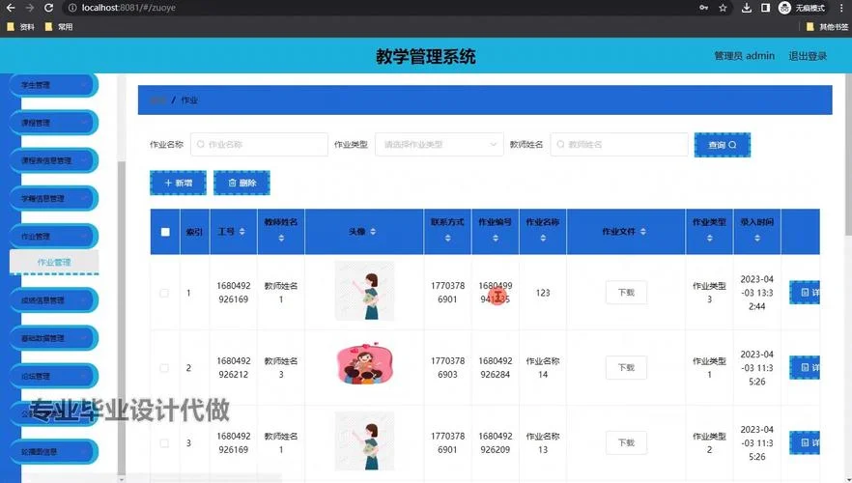Click the 作业编号 cell 1680492926284
852x483 pixels.
point(495,368)
